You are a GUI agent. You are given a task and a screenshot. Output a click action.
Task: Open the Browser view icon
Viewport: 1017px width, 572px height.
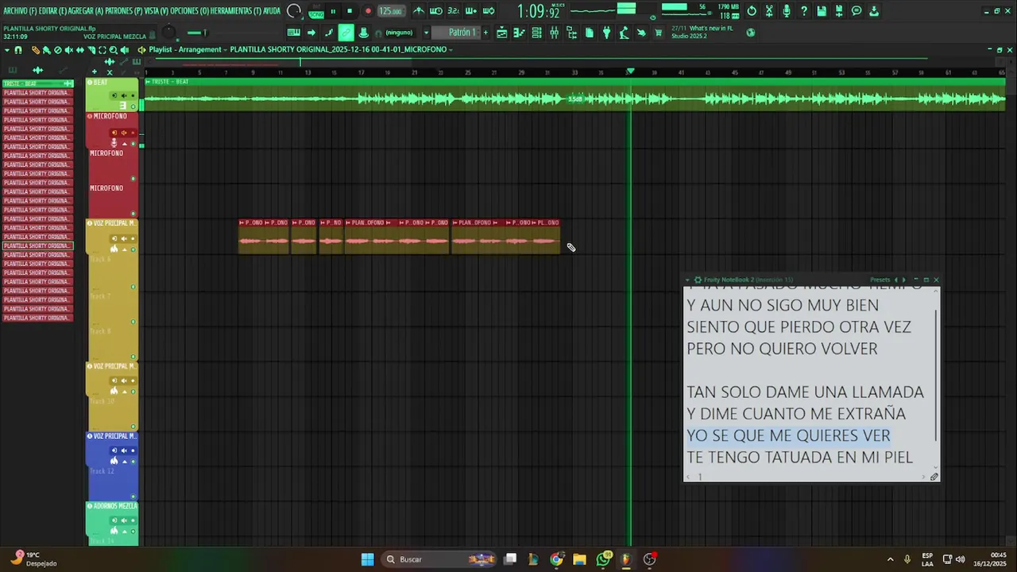coord(571,33)
